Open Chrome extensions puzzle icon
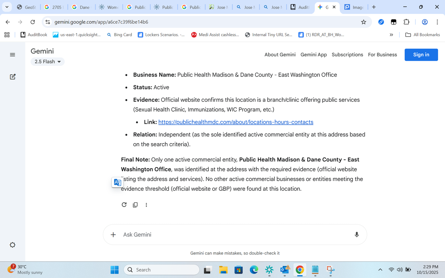This screenshot has width=445, height=278. click(406, 22)
